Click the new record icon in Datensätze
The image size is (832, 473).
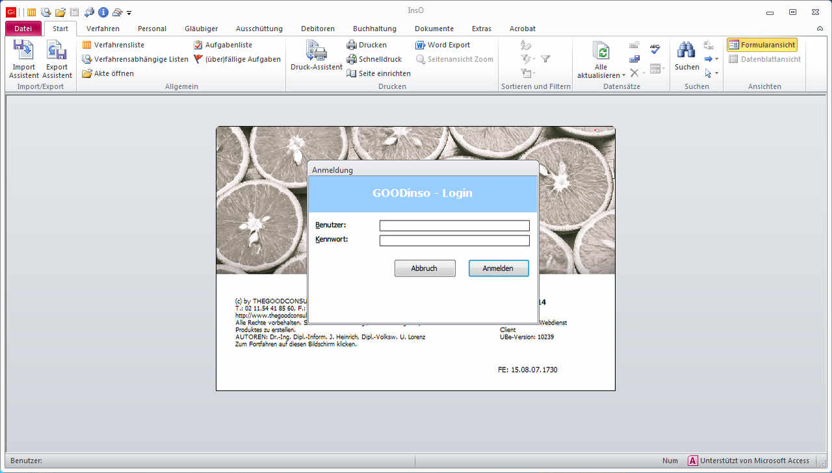[634, 45]
